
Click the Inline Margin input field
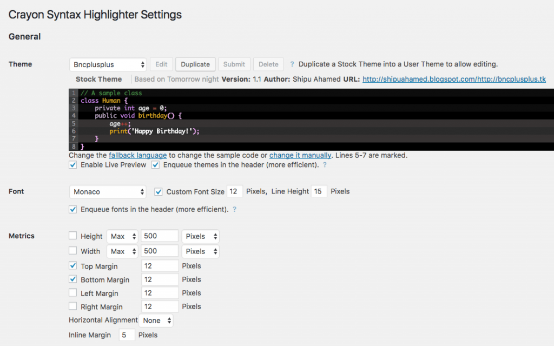click(x=127, y=335)
